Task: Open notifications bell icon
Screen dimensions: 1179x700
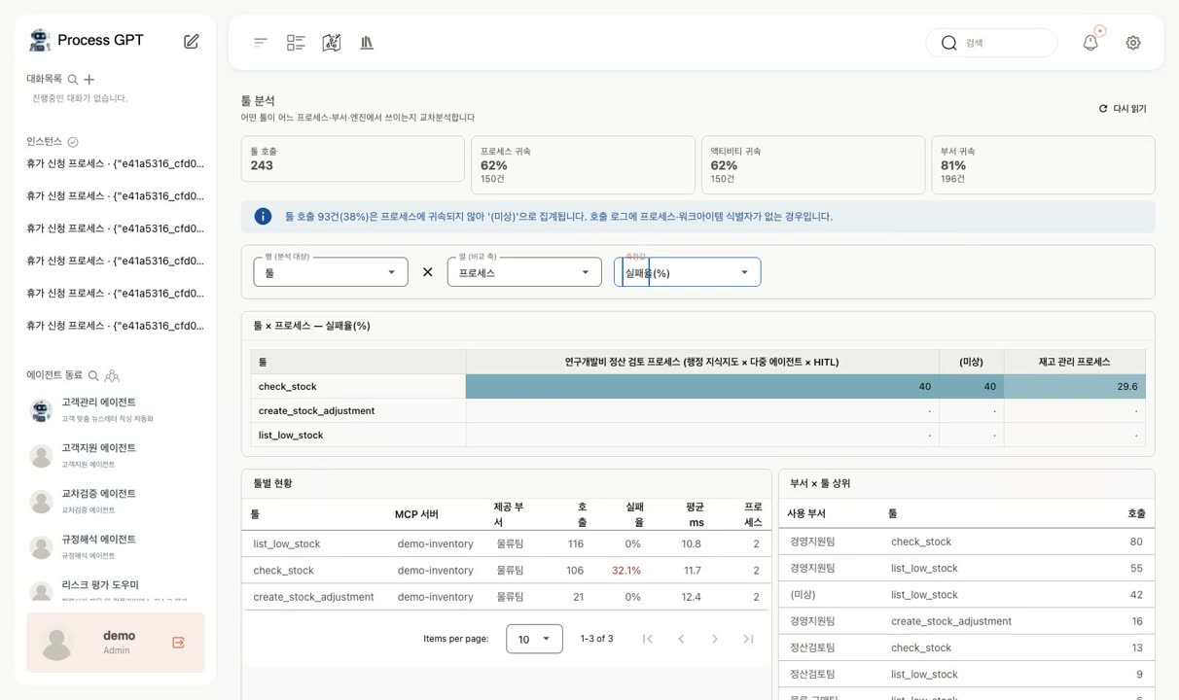Action: (x=1090, y=43)
